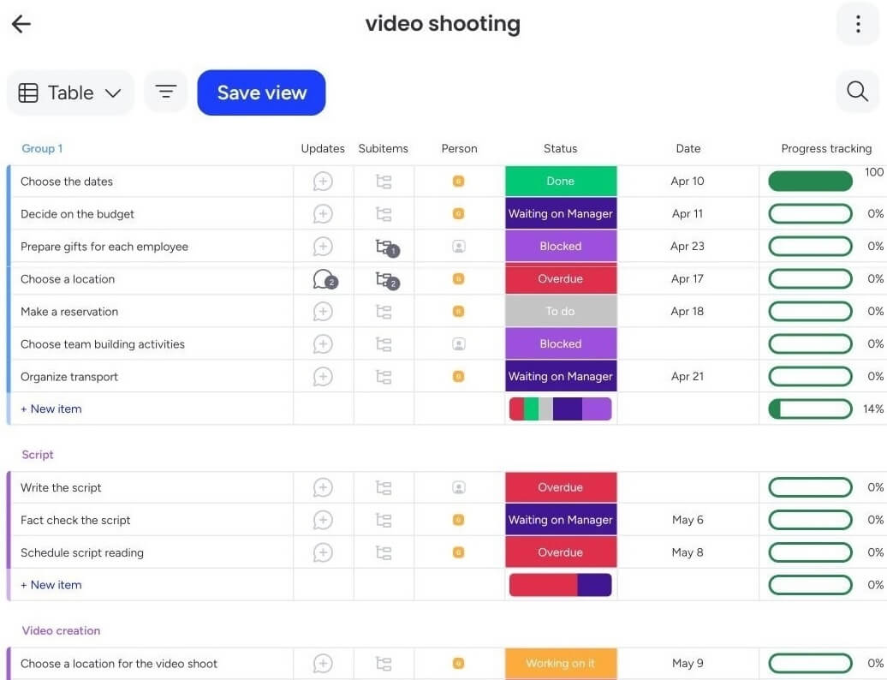Add a New item under Script
Screen dimensions: 887x680
[x=51, y=584]
